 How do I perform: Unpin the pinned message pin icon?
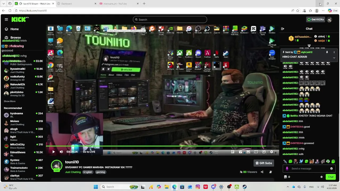point(327,52)
